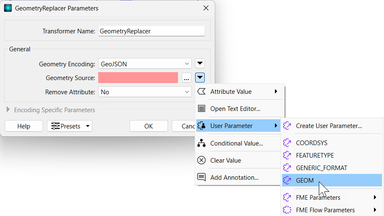This screenshot has height=216, width=384.
Task: Open the Presets dropdown button
Action: coord(69,126)
